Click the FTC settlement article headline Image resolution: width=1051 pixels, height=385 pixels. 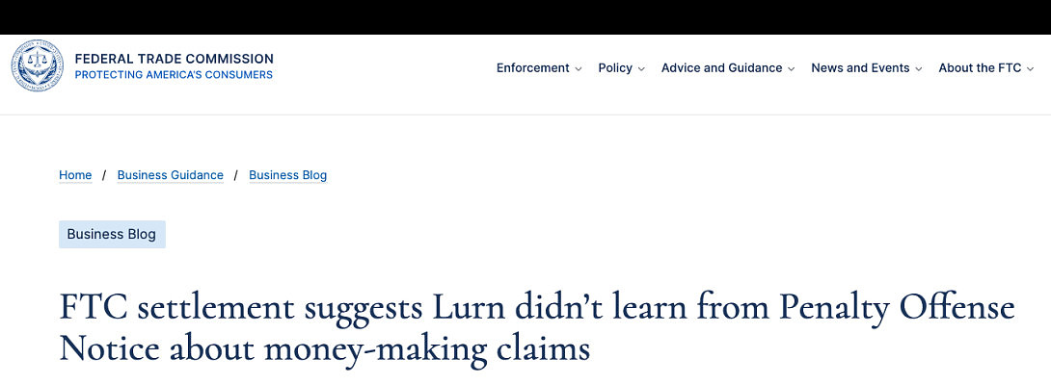(536, 327)
